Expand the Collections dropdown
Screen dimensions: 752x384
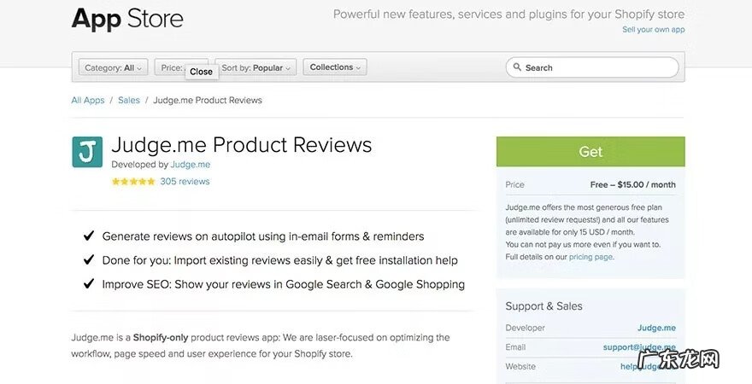coord(335,67)
